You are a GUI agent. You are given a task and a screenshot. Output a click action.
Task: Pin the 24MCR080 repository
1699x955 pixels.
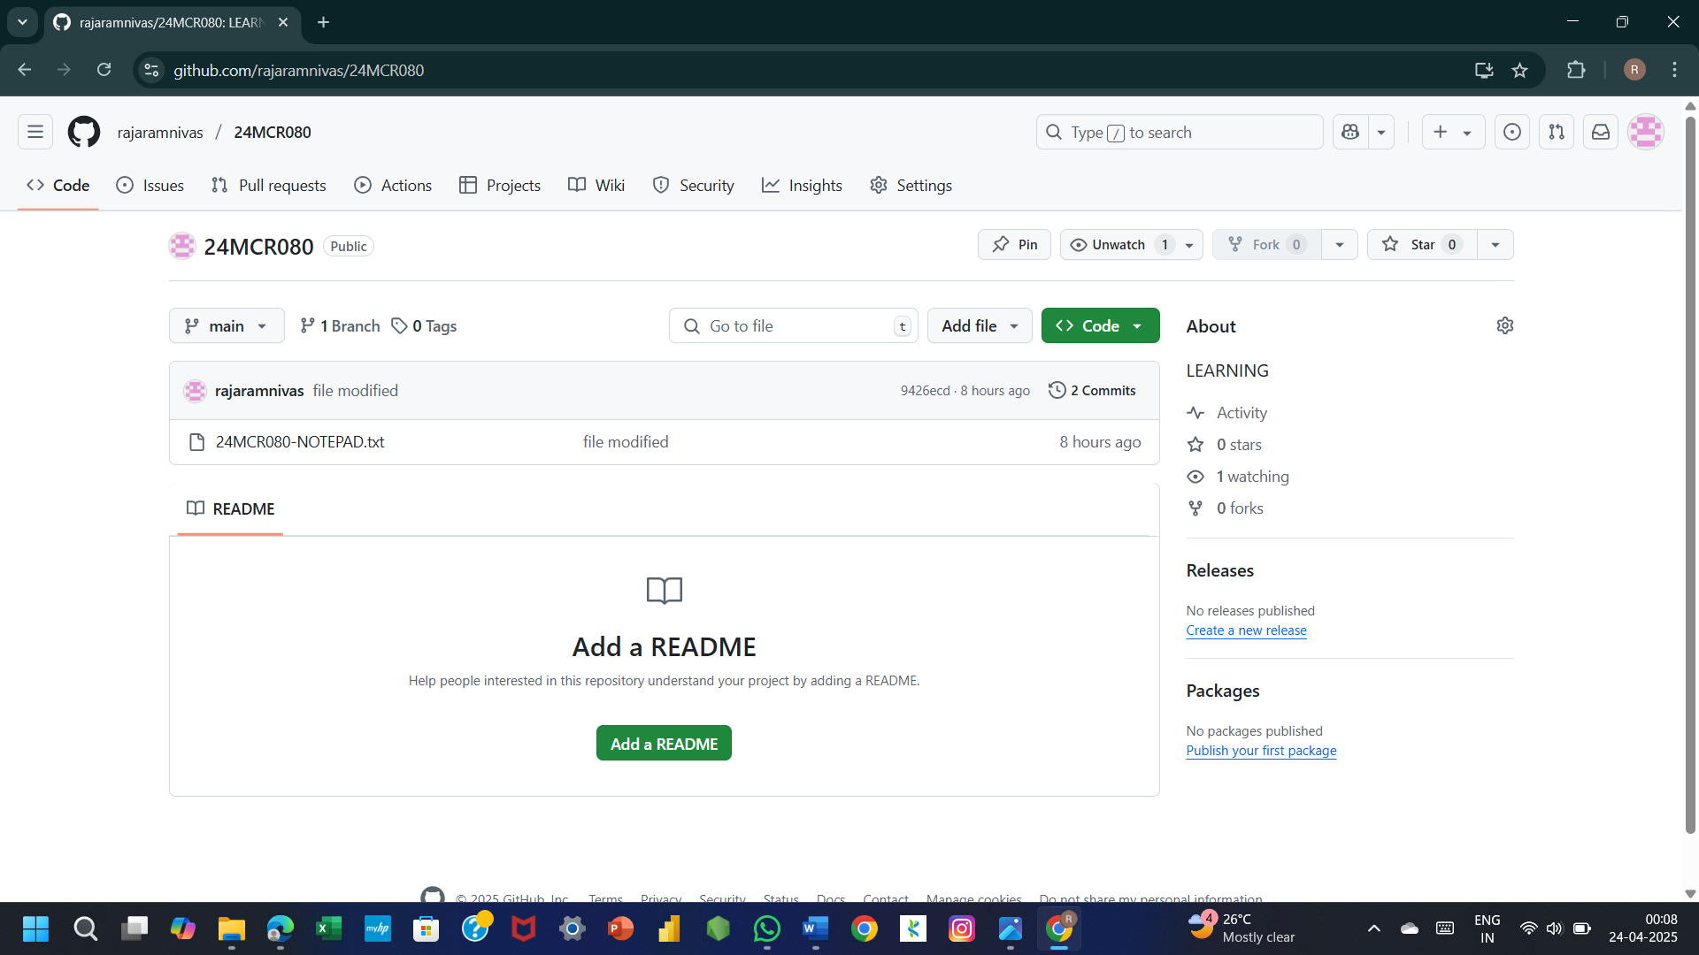point(1014,245)
